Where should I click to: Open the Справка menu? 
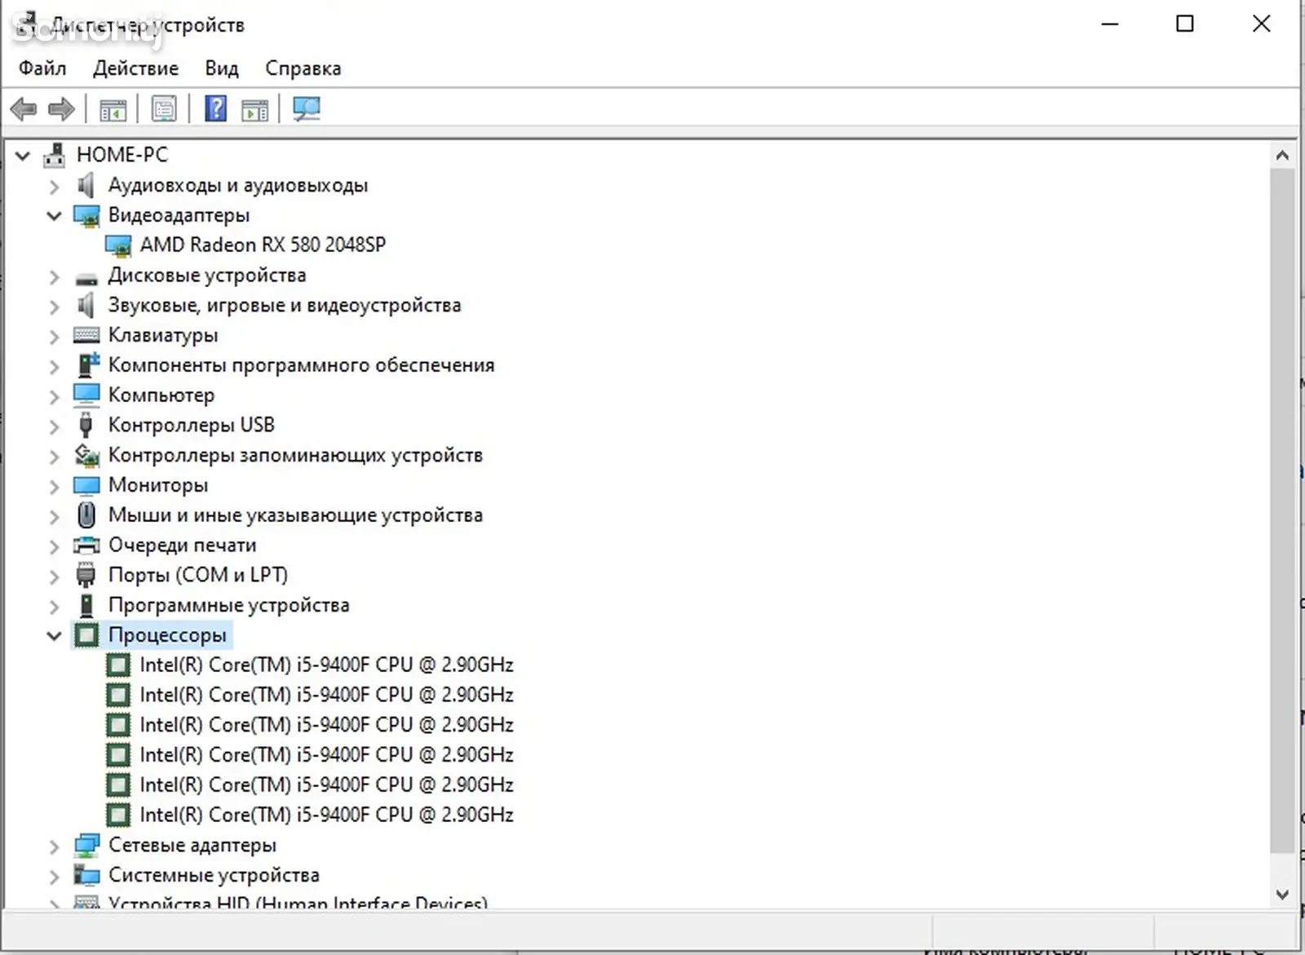coord(303,69)
